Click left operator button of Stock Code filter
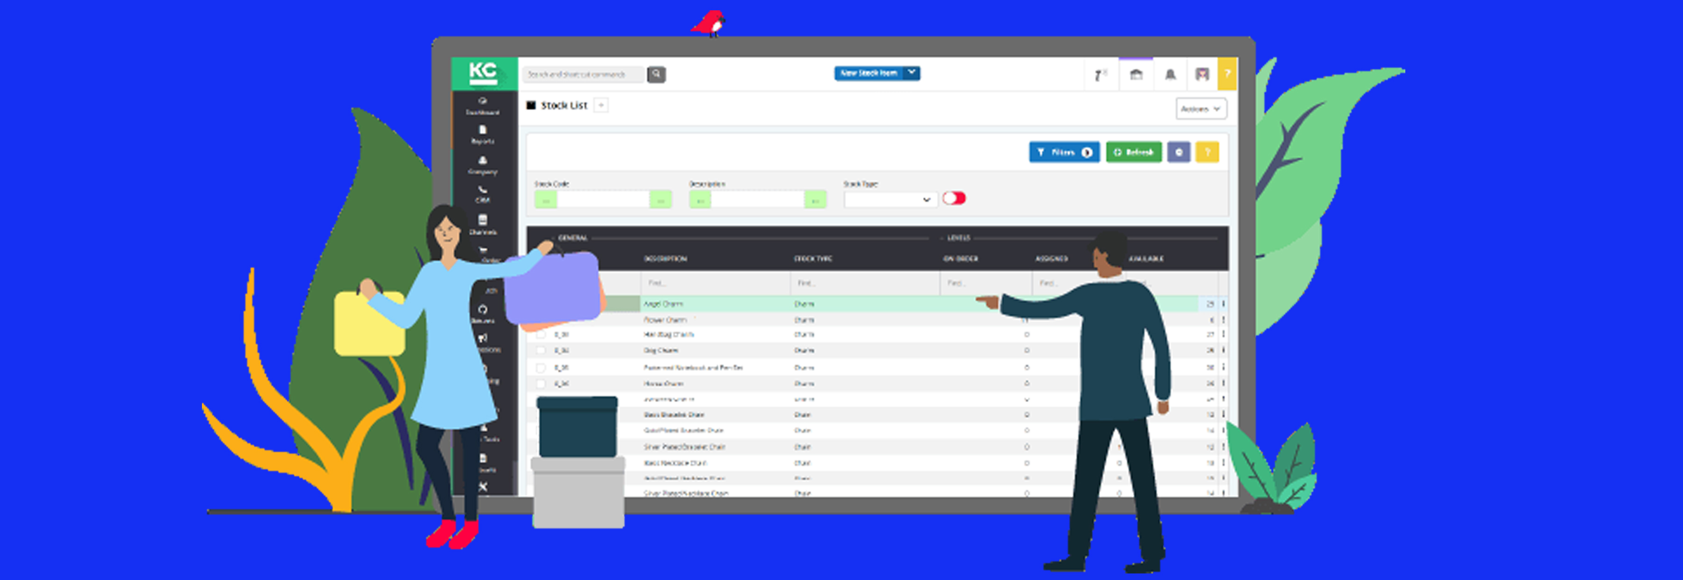The width and height of the screenshot is (1683, 580). 546,200
